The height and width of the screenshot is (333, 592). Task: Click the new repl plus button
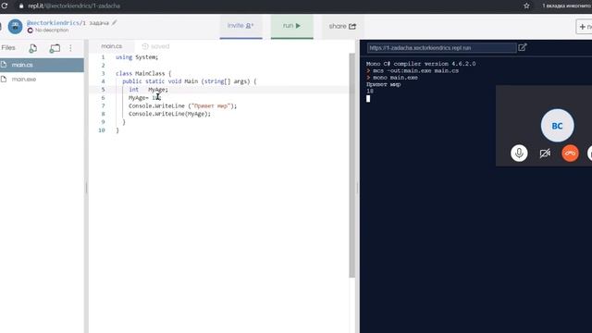pyautogui.click(x=585, y=27)
